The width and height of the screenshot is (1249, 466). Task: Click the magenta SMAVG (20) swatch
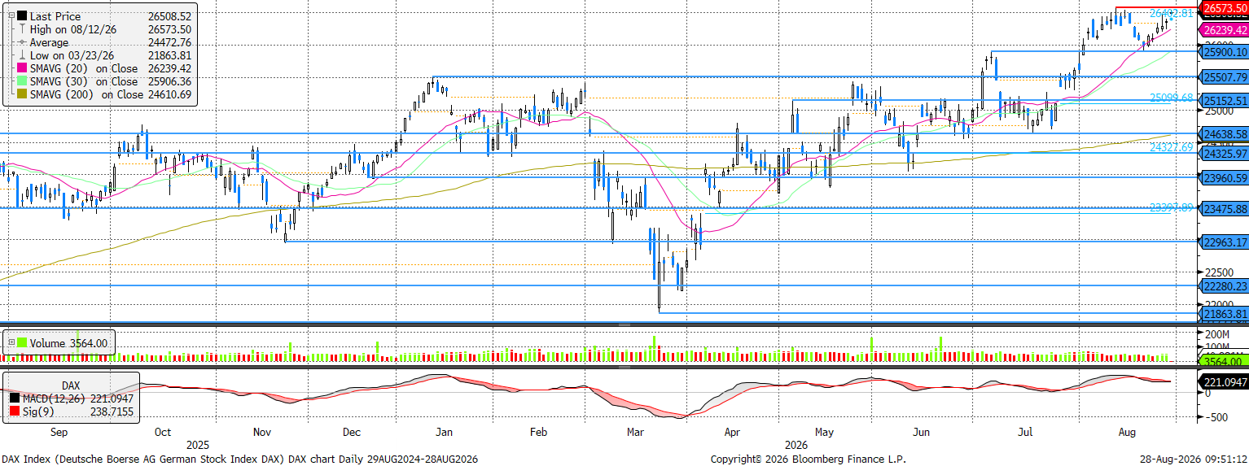pos(21,68)
